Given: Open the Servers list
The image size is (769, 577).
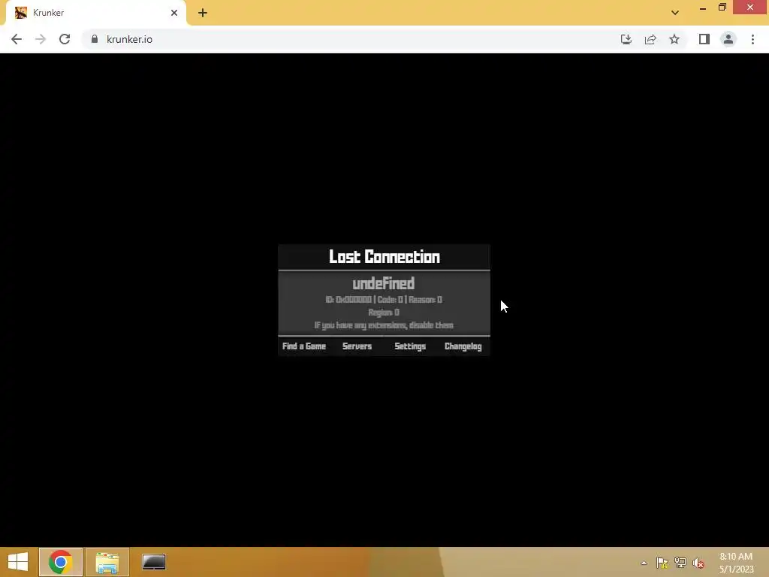Looking at the screenshot, I should click(357, 346).
